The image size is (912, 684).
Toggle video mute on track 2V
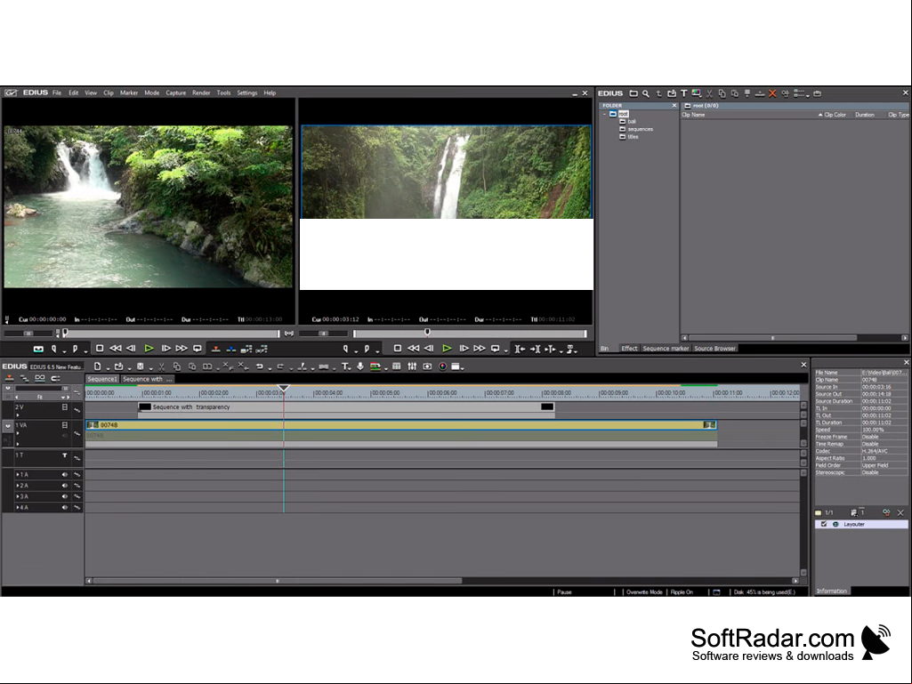click(x=65, y=407)
